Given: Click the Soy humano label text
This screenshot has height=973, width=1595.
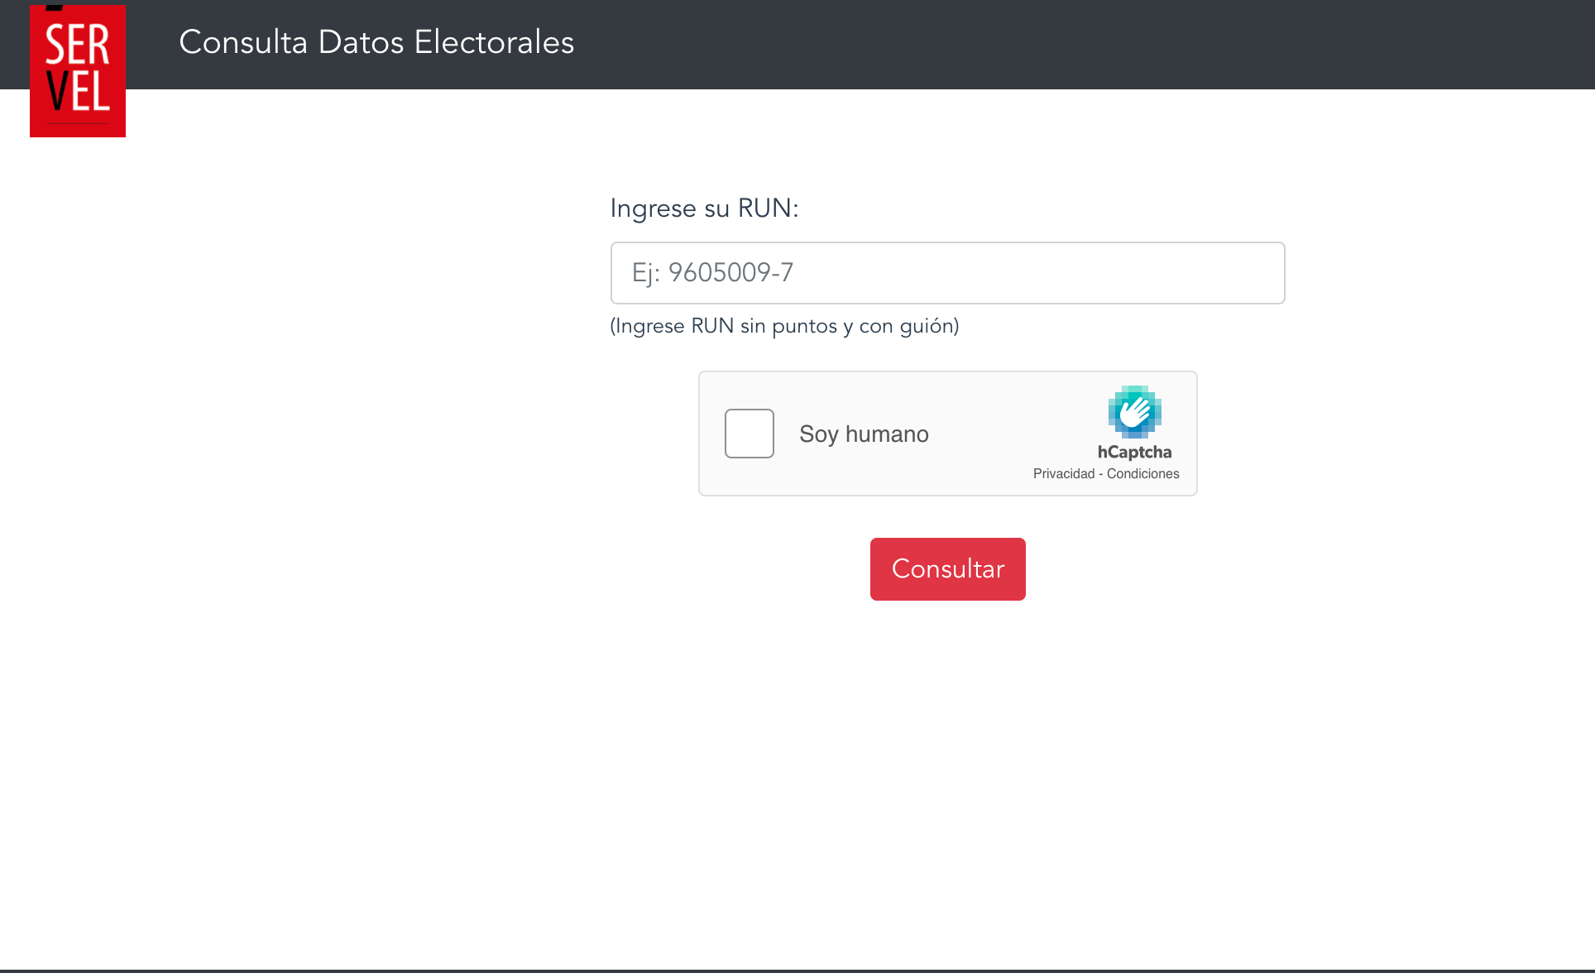Looking at the screenshot, I should coord(864,434).
